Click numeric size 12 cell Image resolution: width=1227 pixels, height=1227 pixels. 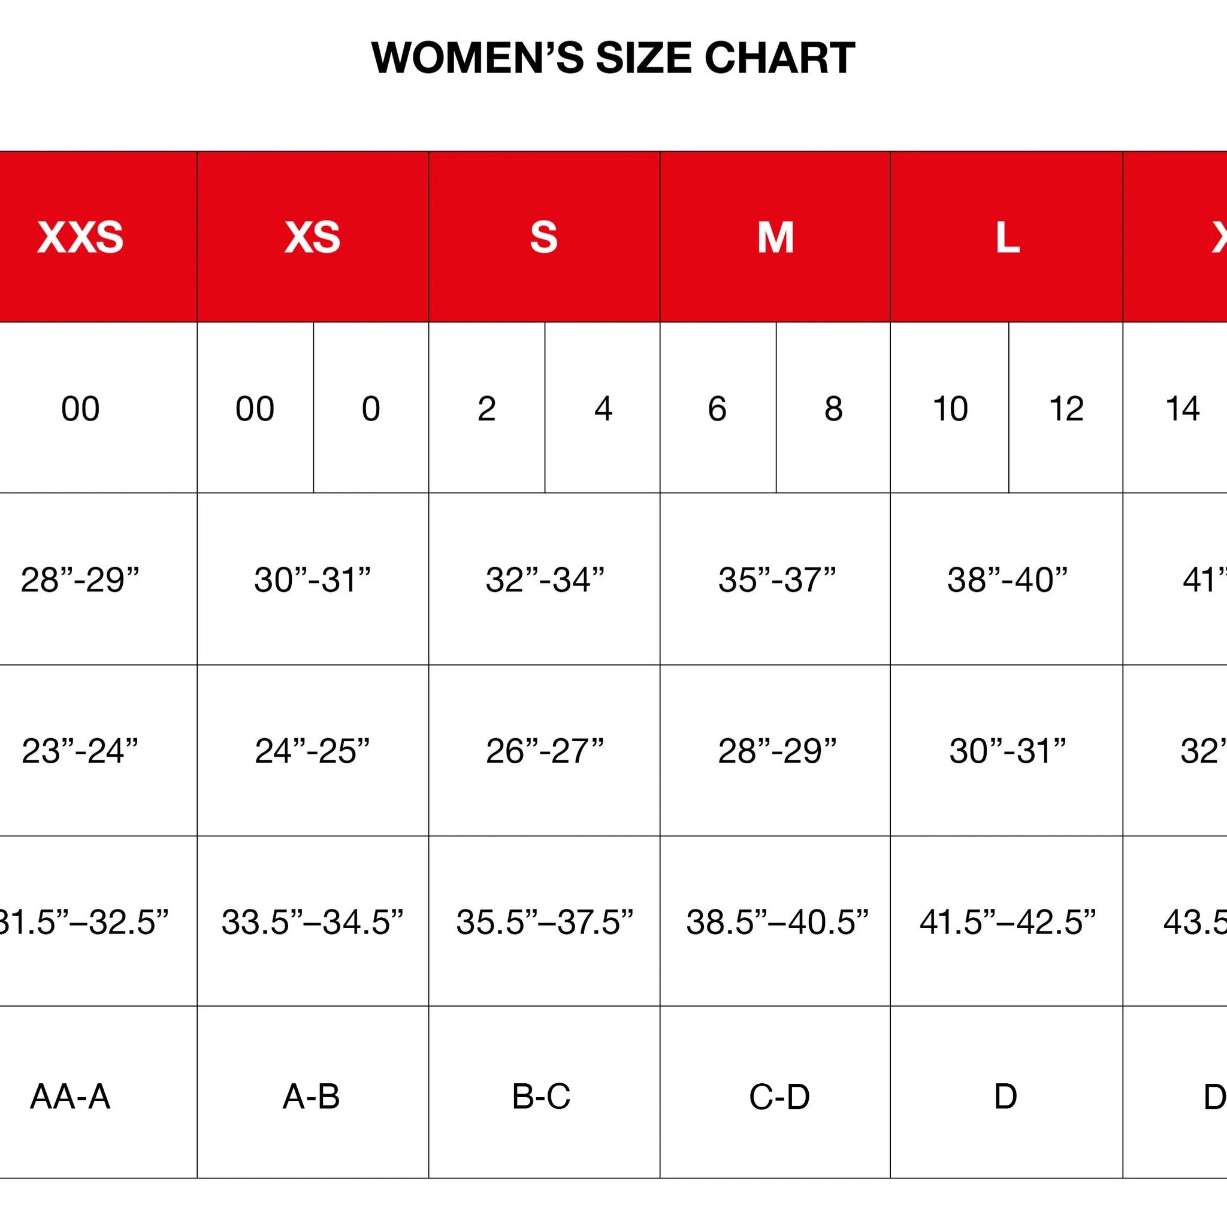[1066, 408]
